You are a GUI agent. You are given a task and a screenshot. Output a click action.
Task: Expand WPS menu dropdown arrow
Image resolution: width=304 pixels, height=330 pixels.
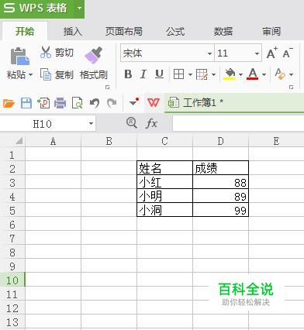(x=79, y=8)
